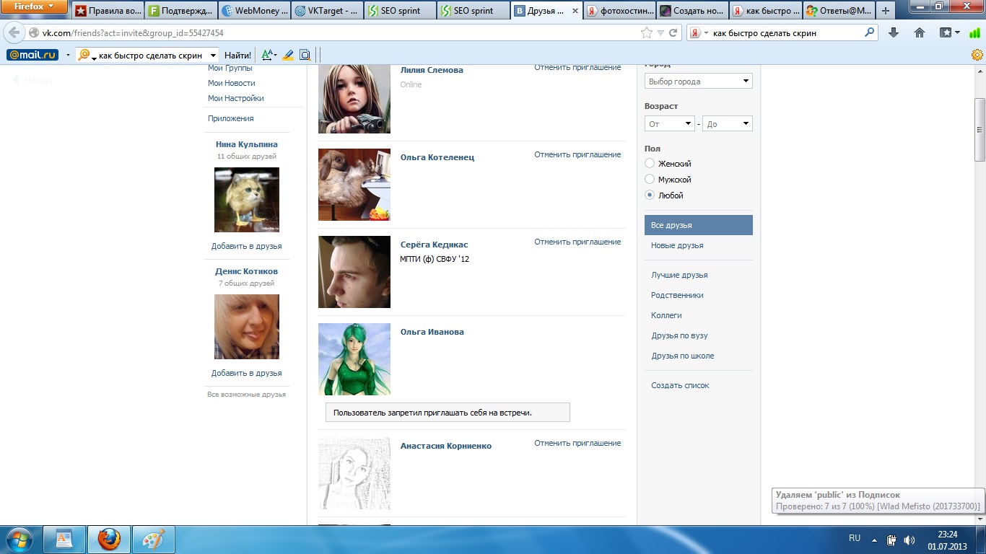Switch to the Ответы@Mail tab

839,11
